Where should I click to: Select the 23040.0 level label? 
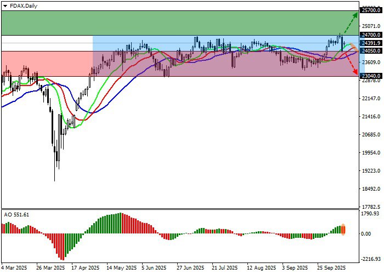click(371, 76)
